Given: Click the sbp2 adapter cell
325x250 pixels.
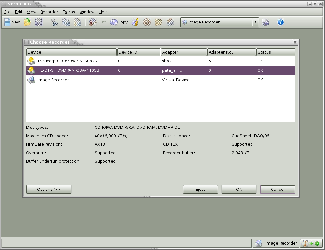Looking at the screenshot, I should [x=167, y=61].
